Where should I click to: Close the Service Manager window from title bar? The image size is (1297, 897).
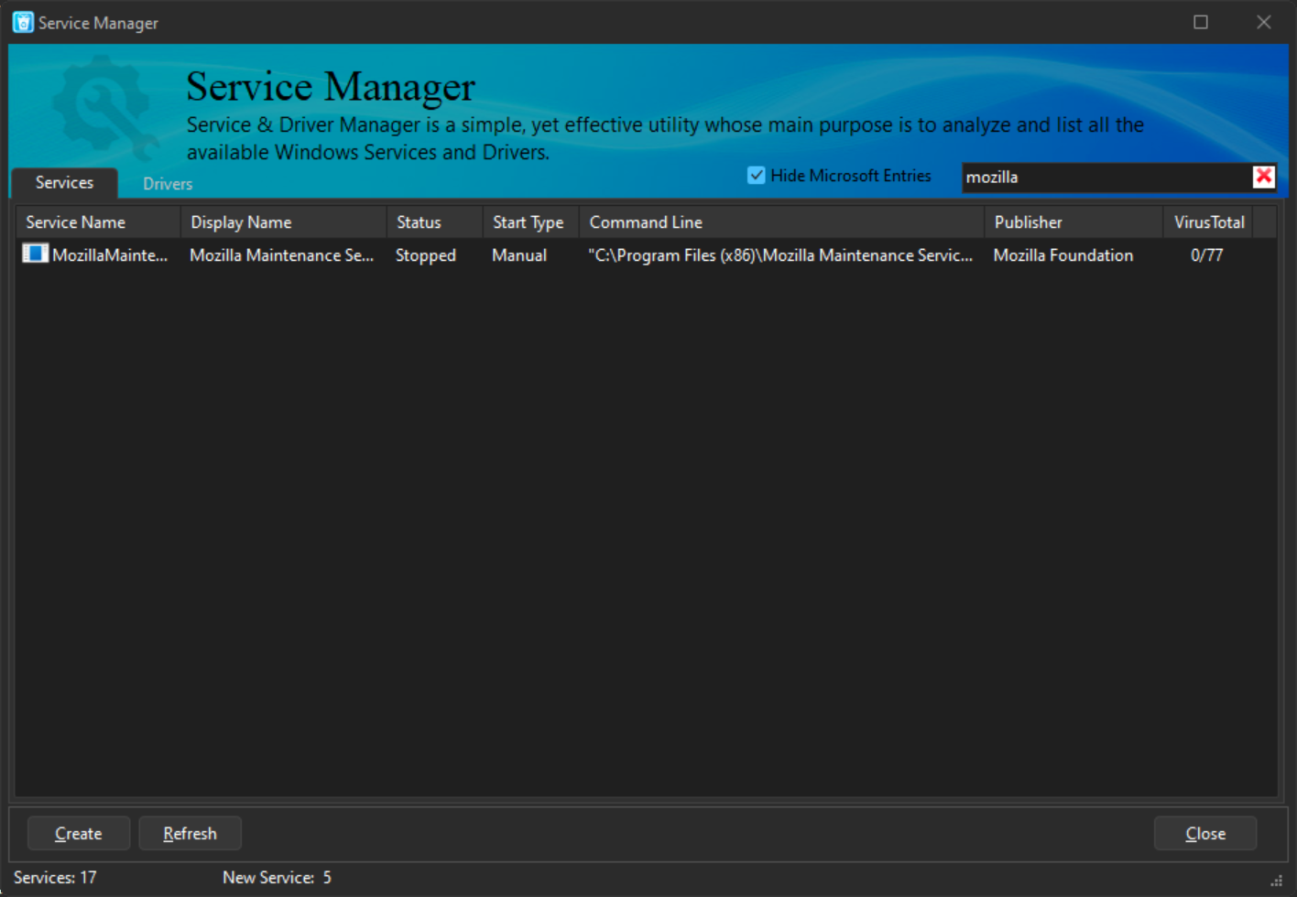coord(1264,22)
